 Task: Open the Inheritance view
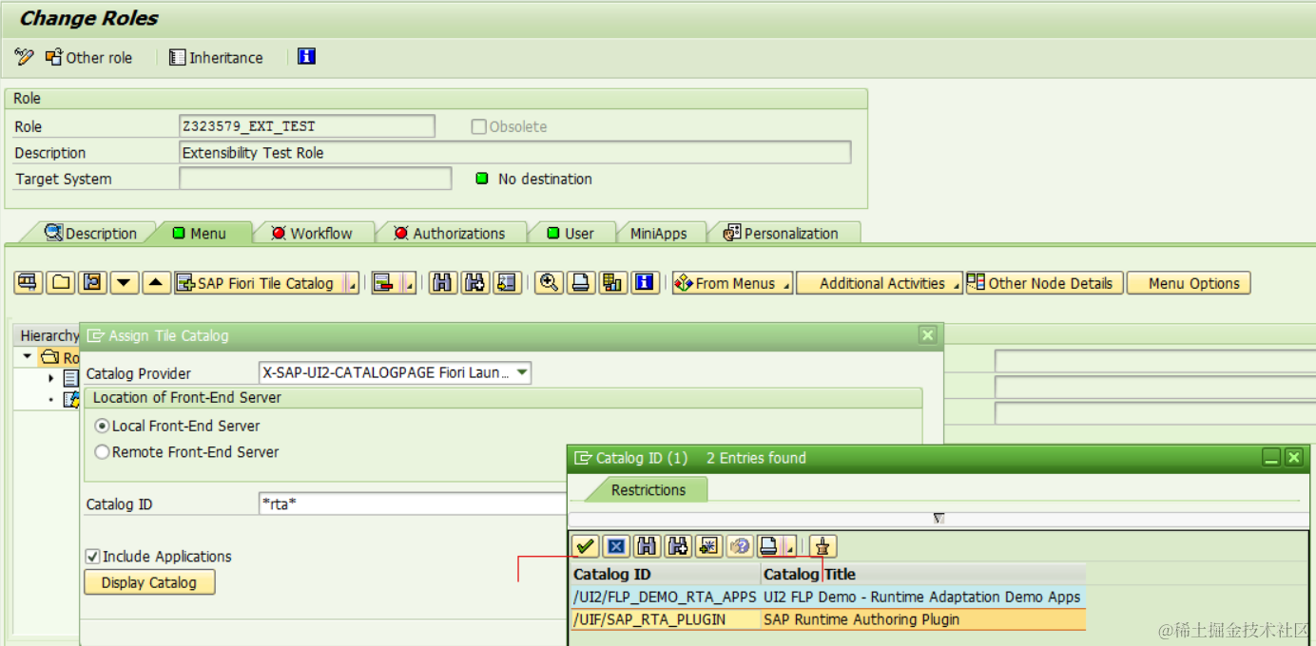click(216, 57)
